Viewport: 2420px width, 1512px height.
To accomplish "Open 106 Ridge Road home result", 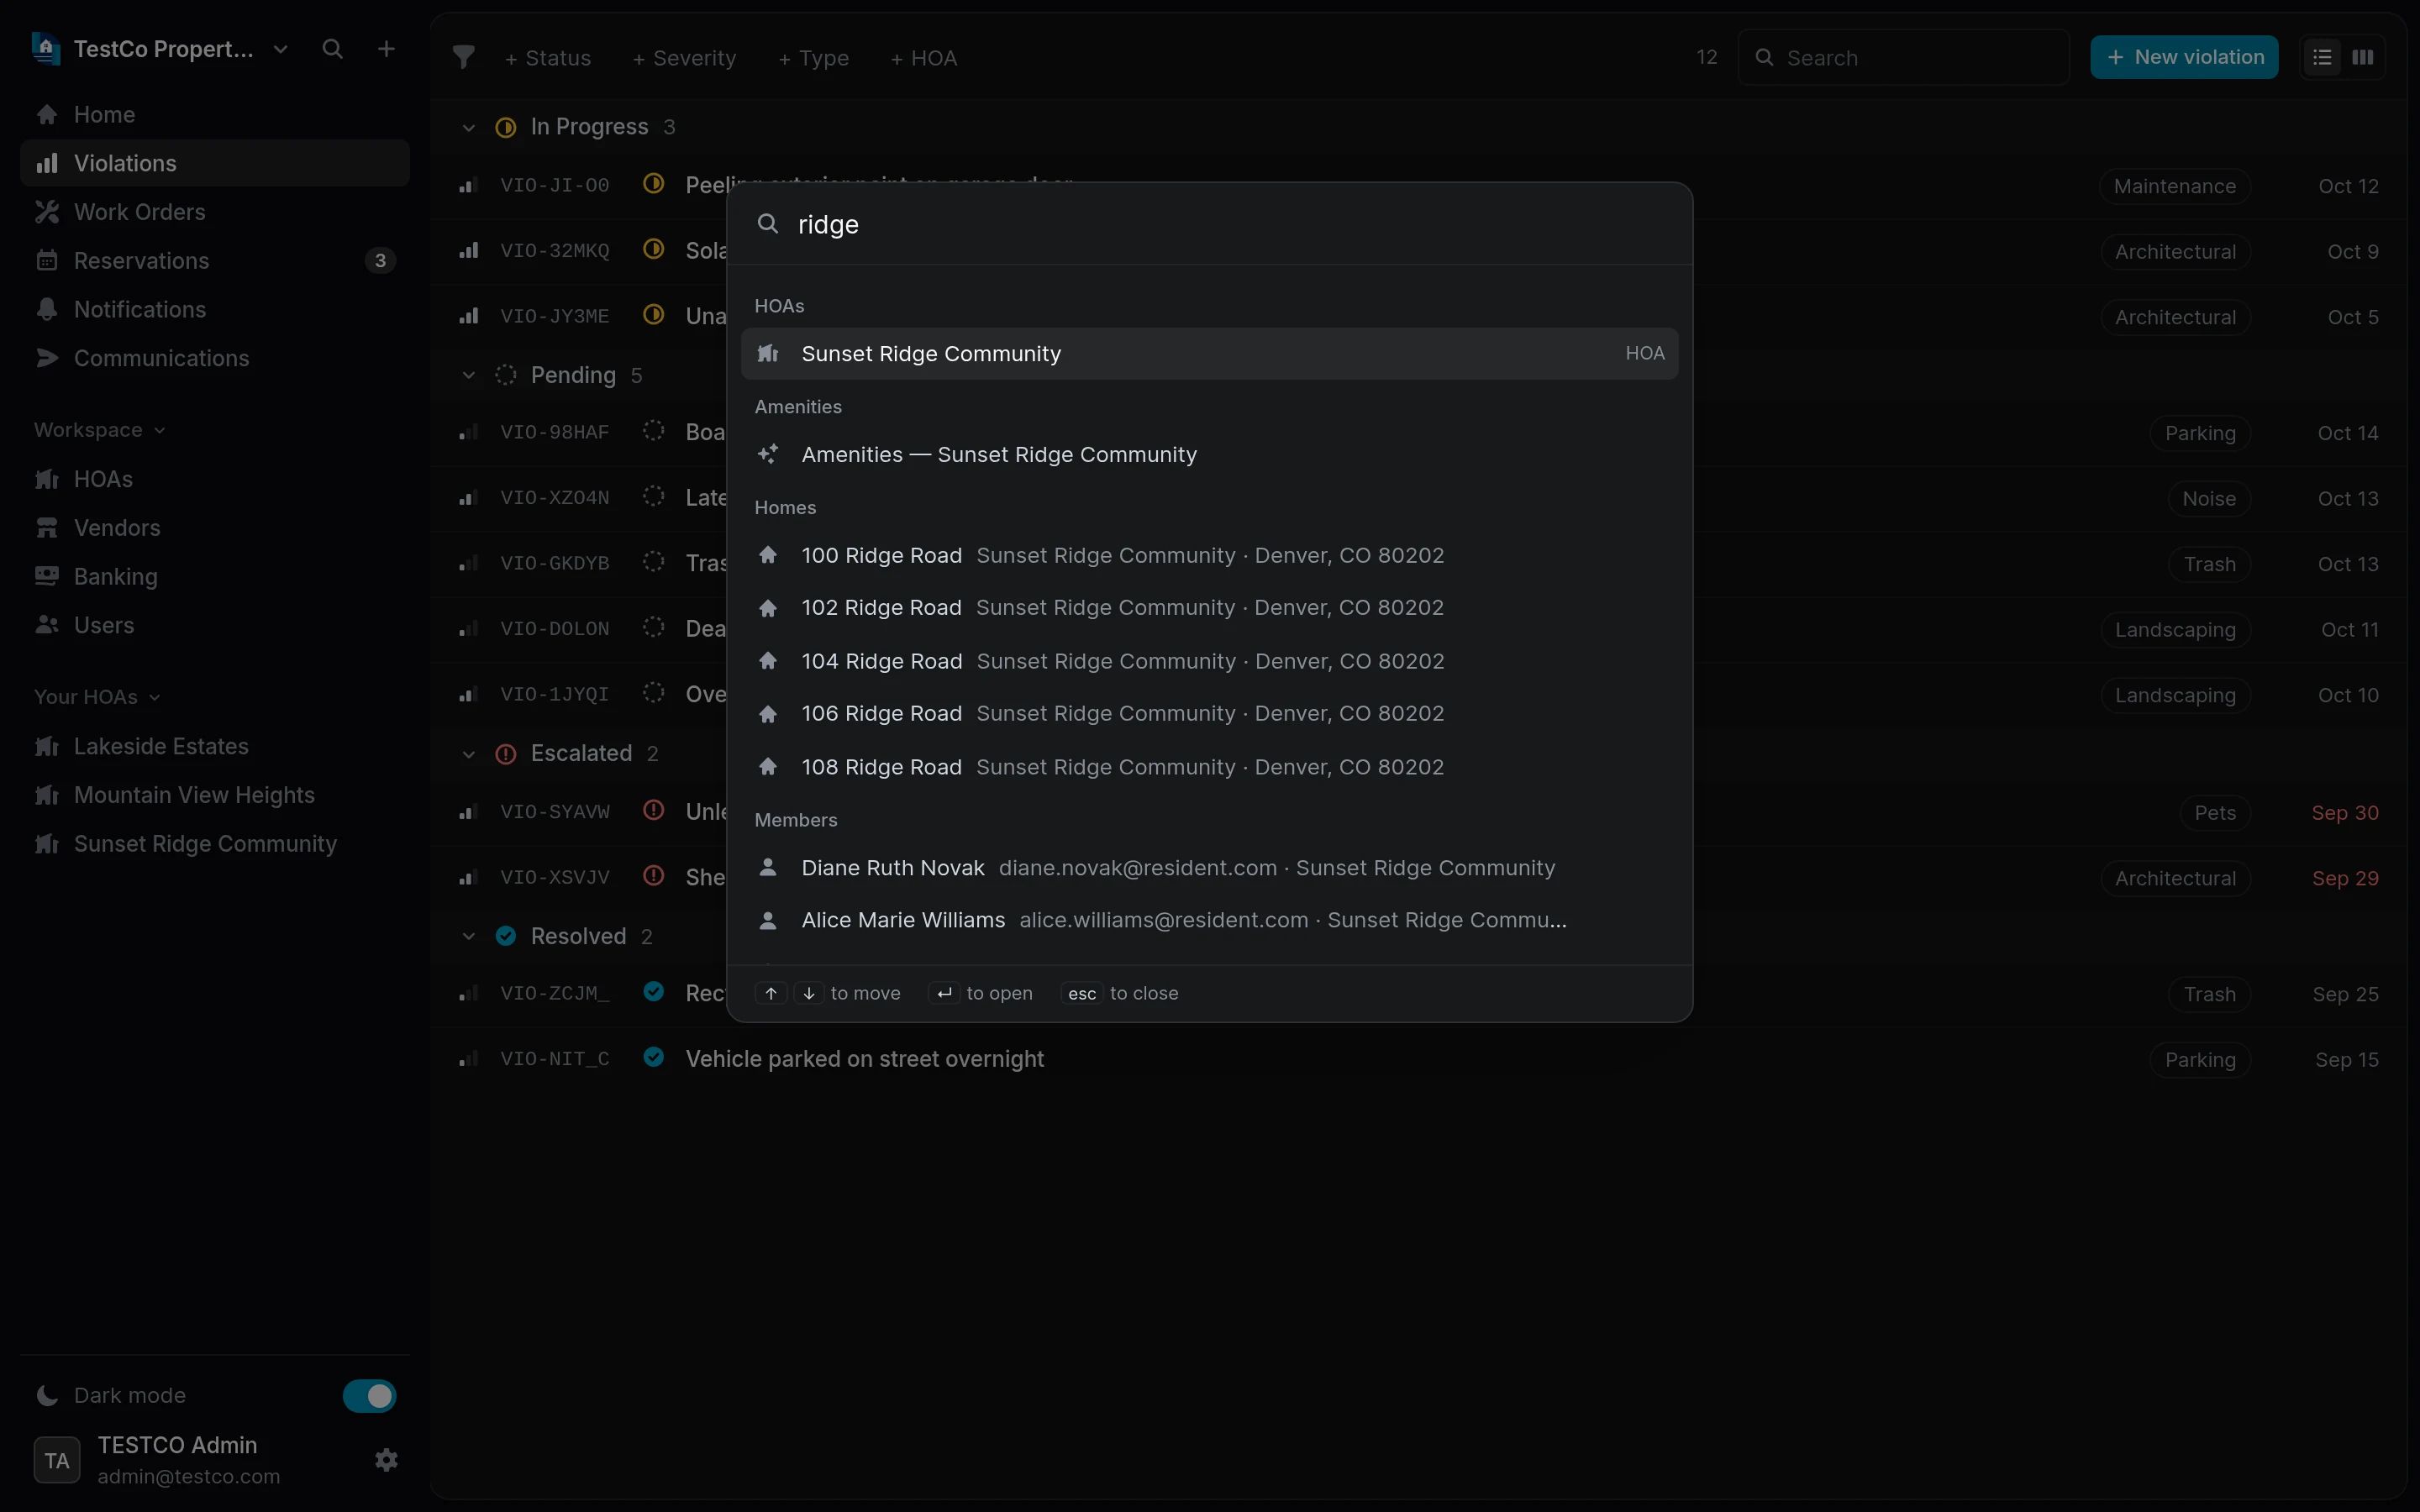I will click(x=1209, y=713).
